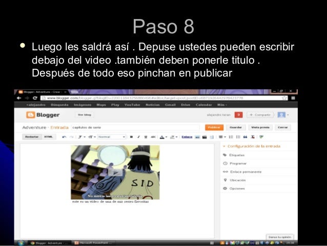Toggle bold formatting in the Blogger editor

(x=131, y=137)
